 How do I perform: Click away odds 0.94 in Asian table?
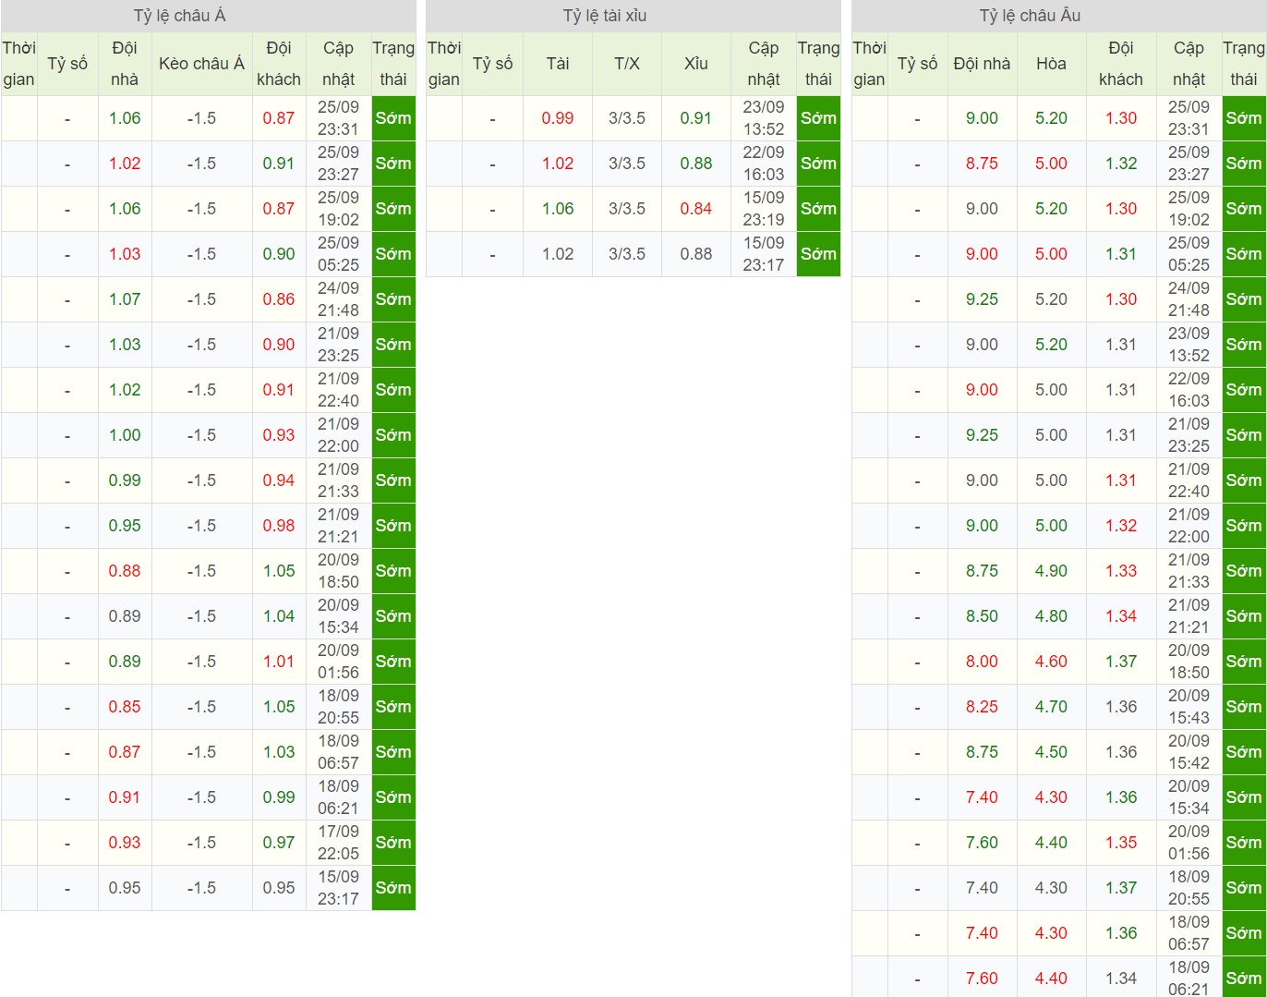coord(279,480)
